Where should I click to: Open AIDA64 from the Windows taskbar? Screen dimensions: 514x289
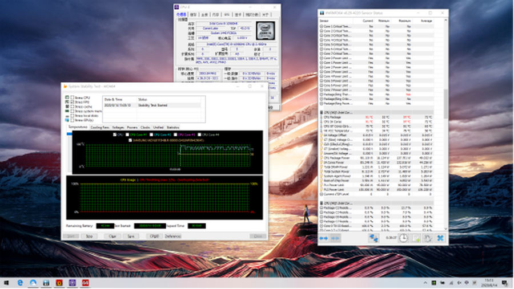coord(85,282)
